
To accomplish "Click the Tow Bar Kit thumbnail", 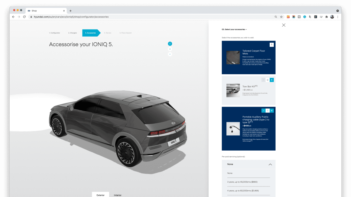I will coord(233,91).
